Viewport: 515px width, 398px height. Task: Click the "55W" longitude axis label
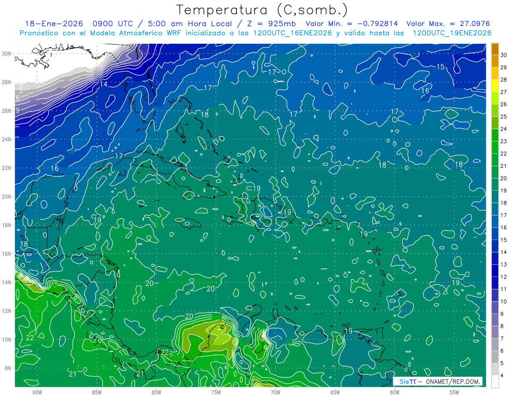click(x=454, y=392)
